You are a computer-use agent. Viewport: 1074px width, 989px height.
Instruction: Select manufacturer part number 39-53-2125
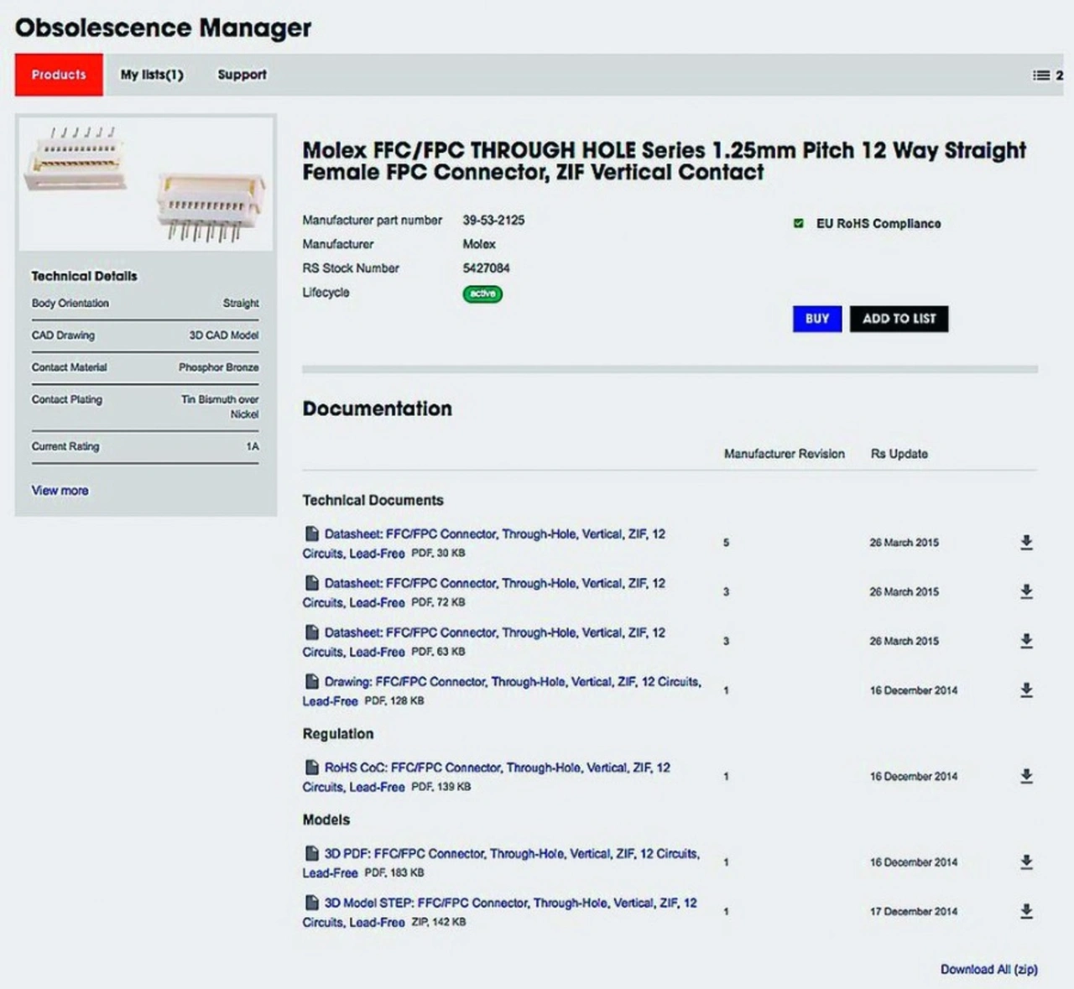pyautogui.click(x=493, y=221)
